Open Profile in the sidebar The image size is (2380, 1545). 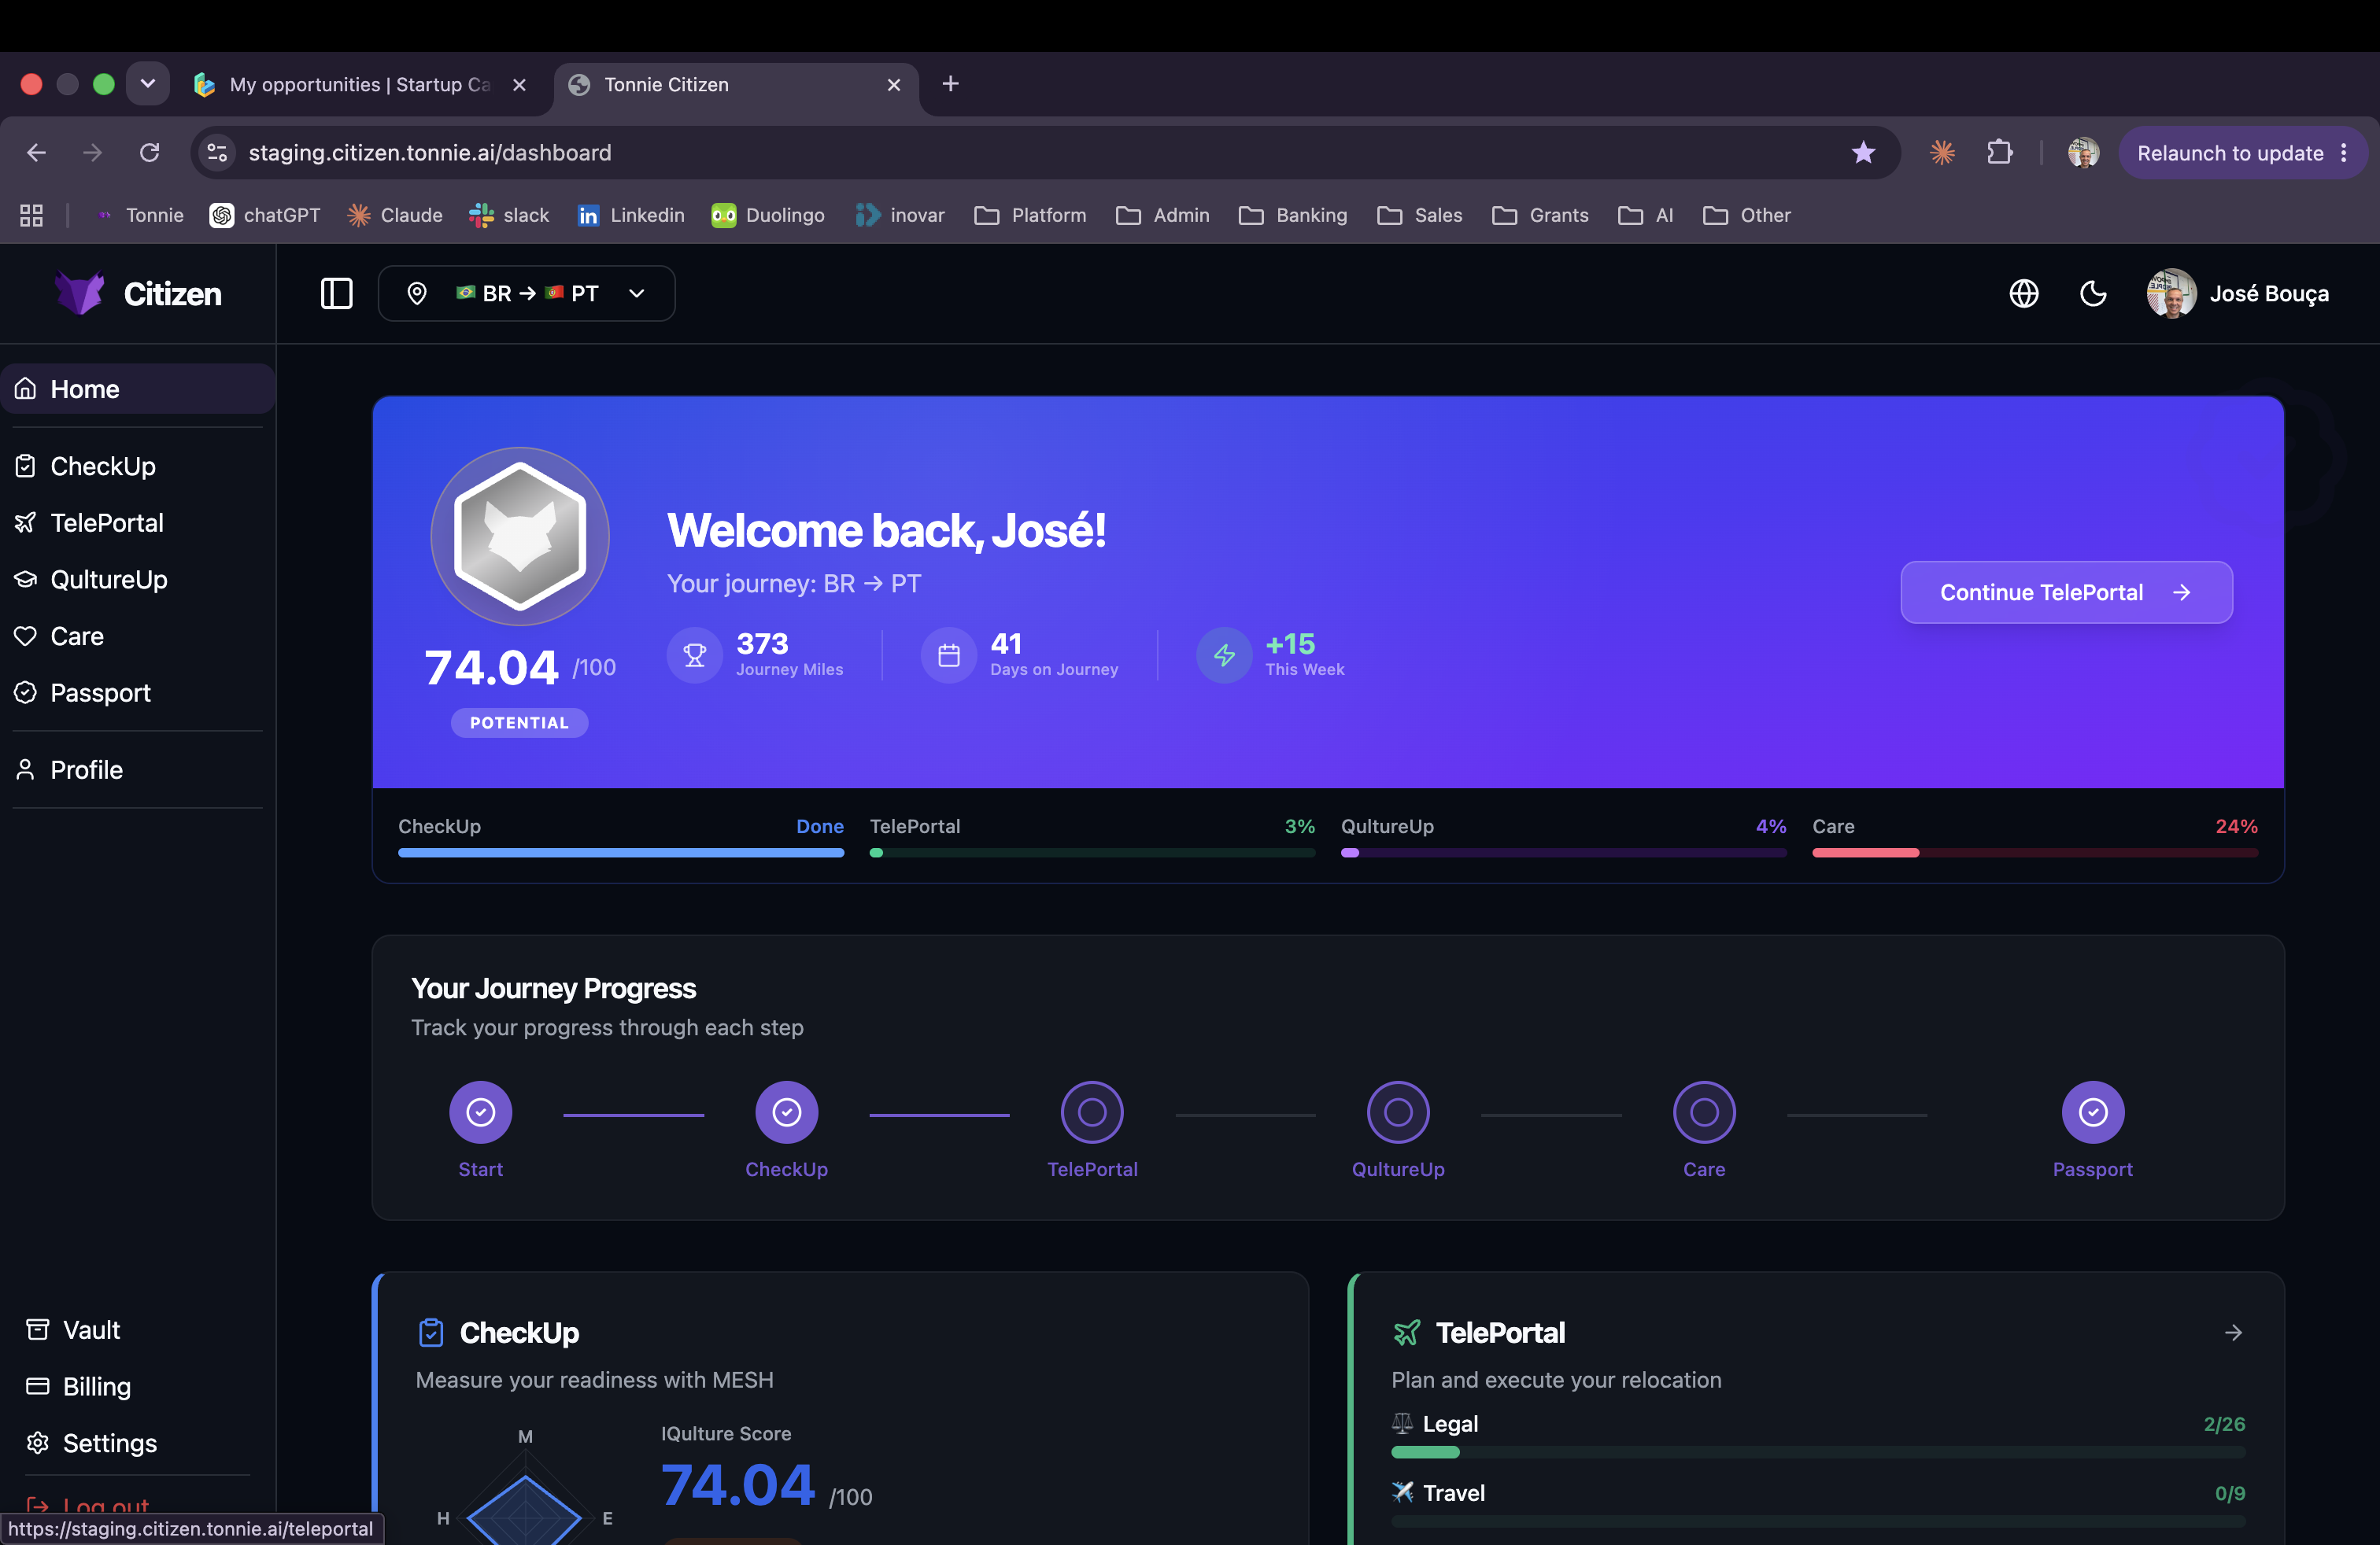(x=138, y=769)
